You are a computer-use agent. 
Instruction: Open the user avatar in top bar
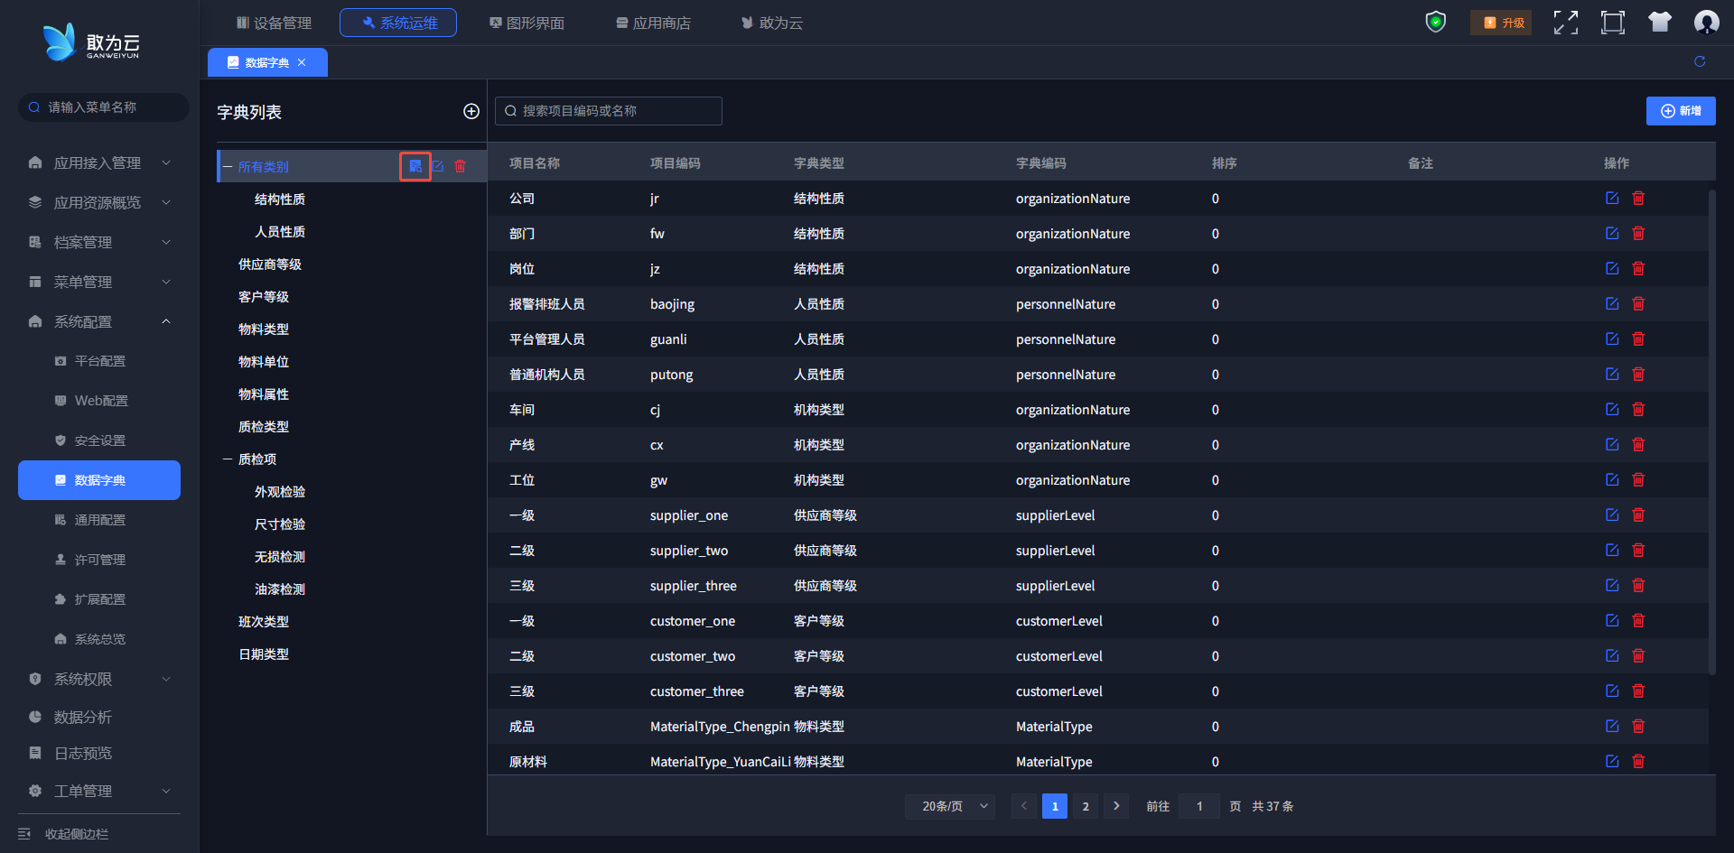coord(1706,22)
